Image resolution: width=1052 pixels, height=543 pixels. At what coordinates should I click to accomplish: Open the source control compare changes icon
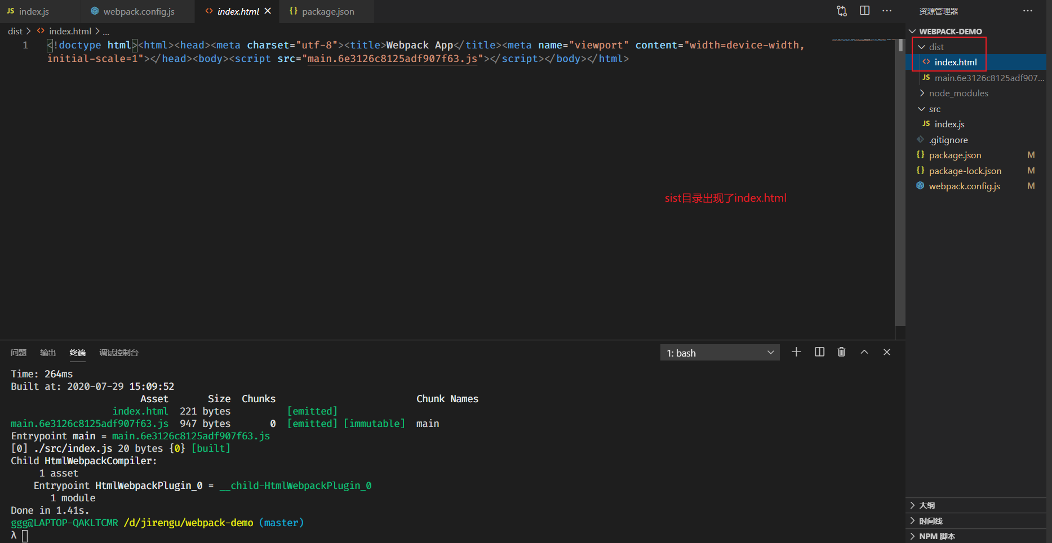pyautogui.click(x=842, y=11)
